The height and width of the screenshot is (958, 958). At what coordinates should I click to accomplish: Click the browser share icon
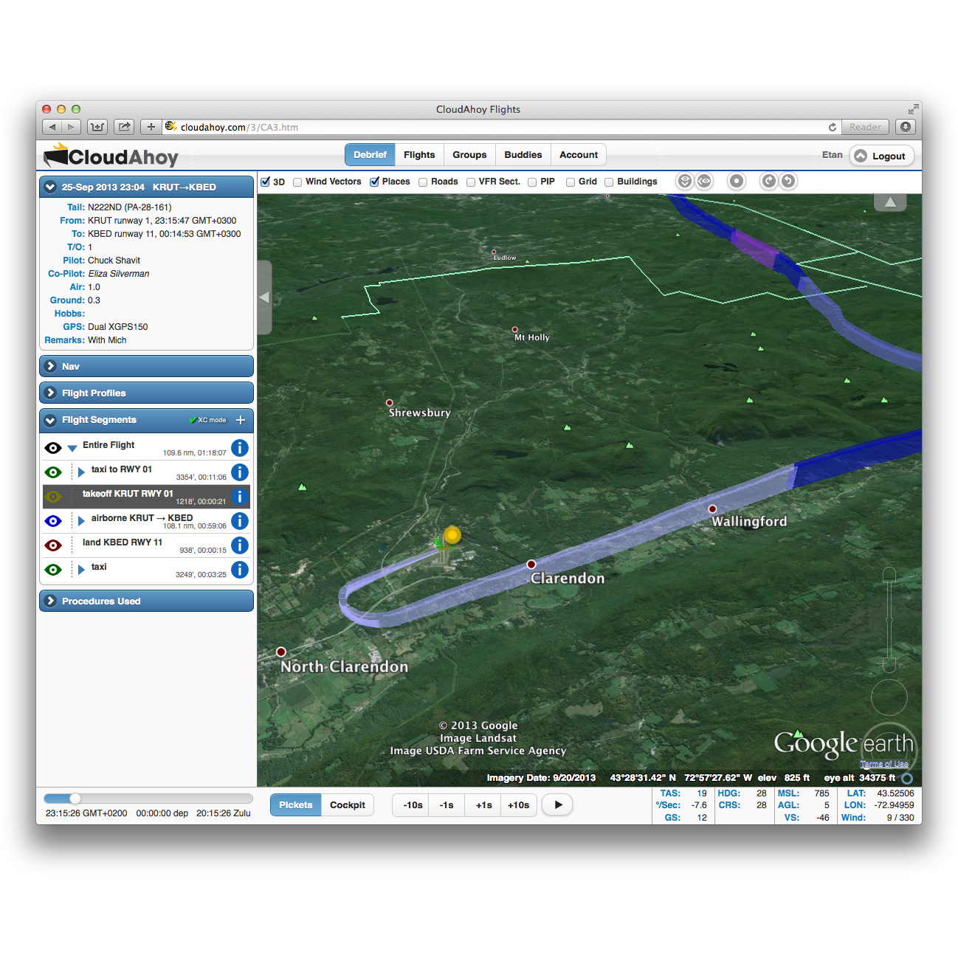[125, 127]
